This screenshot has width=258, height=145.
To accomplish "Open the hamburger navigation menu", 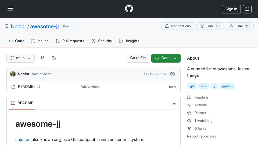I will coord(10,9).
